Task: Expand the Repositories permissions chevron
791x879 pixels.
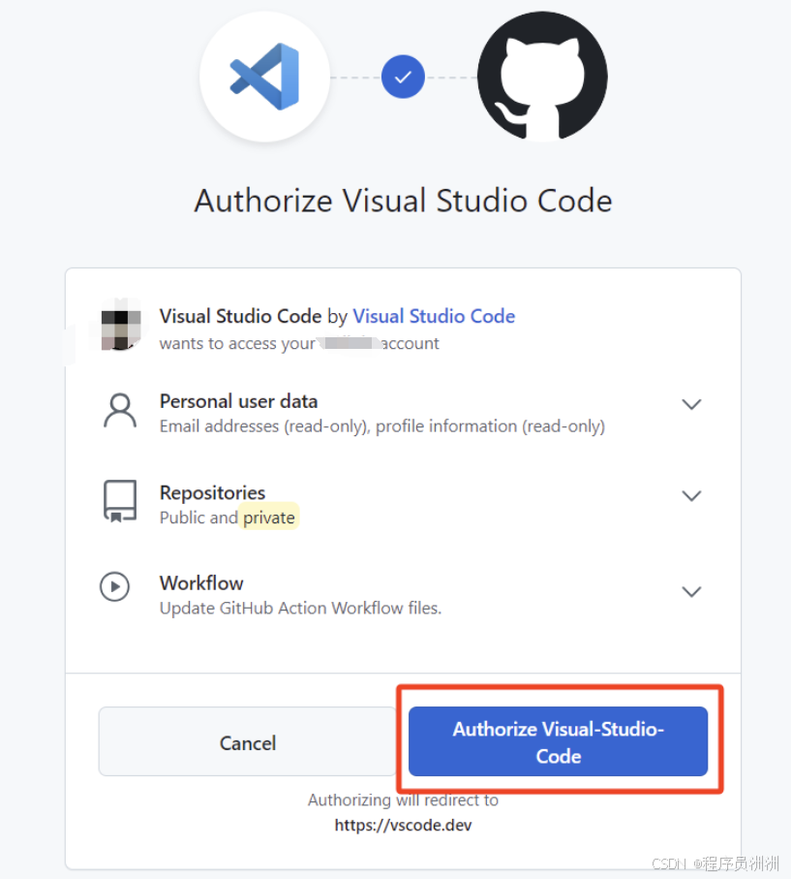Action: pyautogui.click(x=691, y=495)
